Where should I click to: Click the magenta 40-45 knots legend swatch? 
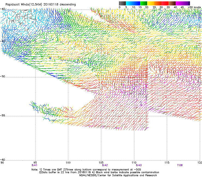point(179,3)
